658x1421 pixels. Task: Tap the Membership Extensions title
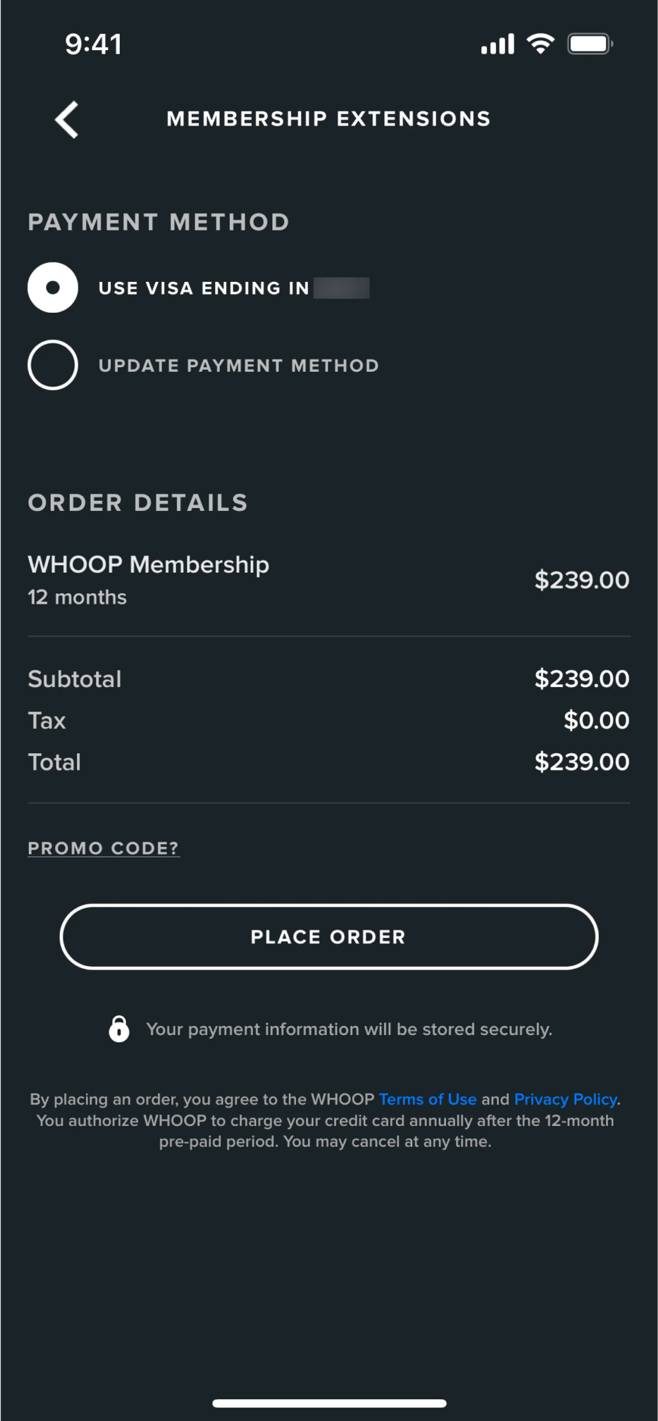tap(328, 119)
